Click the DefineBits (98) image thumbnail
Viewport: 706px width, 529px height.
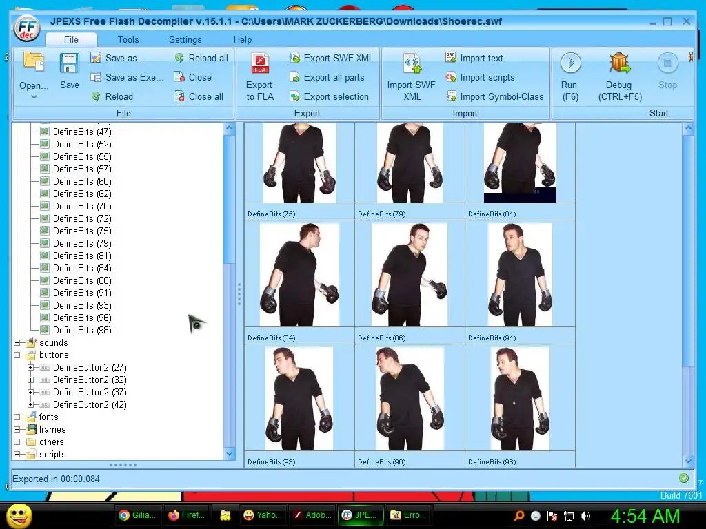pos(520,399)
